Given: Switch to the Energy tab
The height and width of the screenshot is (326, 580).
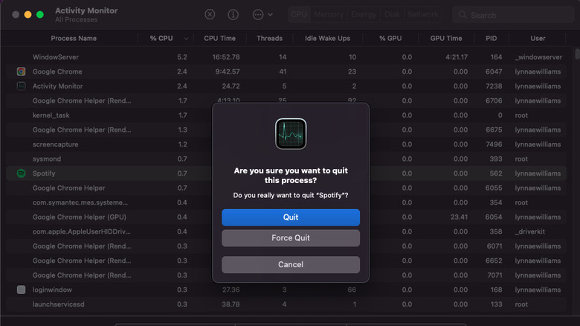Looking at the screenshot, I should [x=363, y=14].
